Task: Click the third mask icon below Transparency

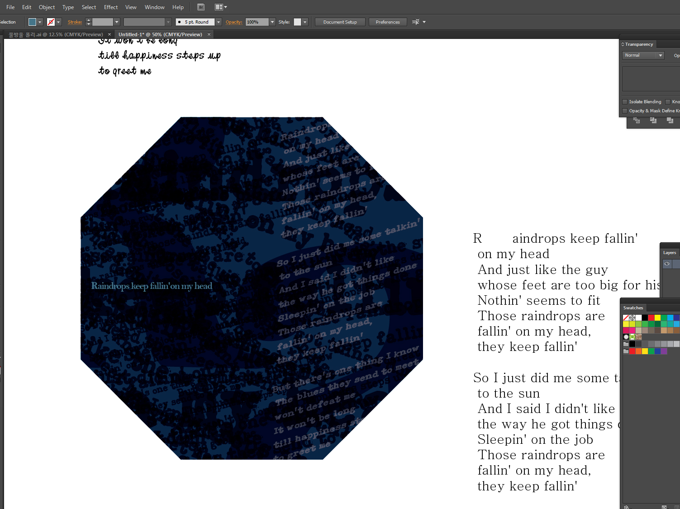Action: point(670,120)
